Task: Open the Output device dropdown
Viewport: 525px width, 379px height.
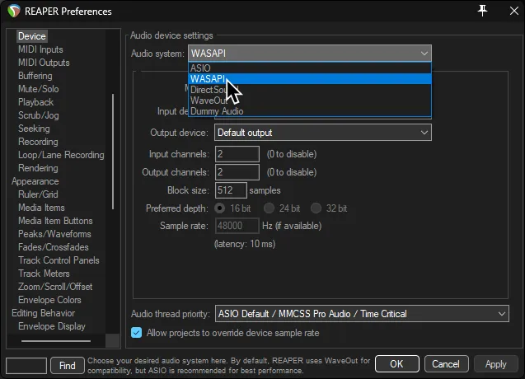Action: click(x=323, y=133)
